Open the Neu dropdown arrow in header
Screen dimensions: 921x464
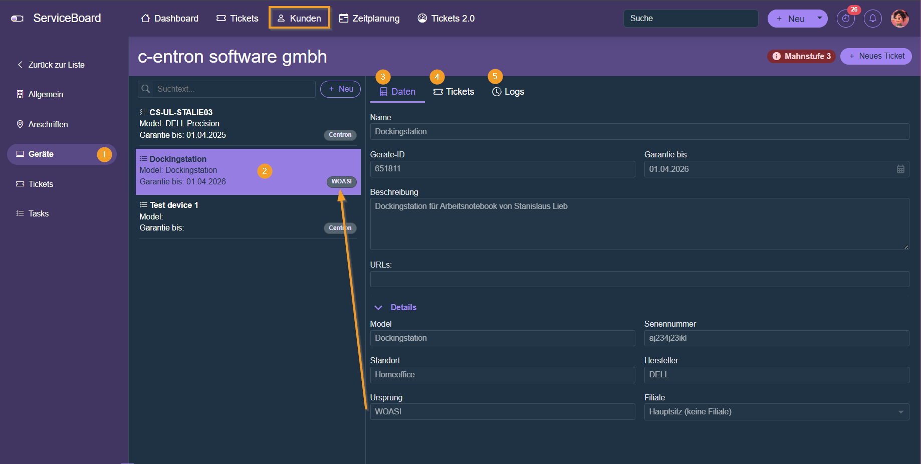point(820,18)
